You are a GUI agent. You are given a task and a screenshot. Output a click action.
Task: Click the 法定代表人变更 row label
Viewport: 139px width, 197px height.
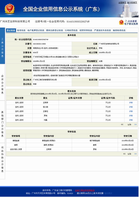click(x=16, y=149)
